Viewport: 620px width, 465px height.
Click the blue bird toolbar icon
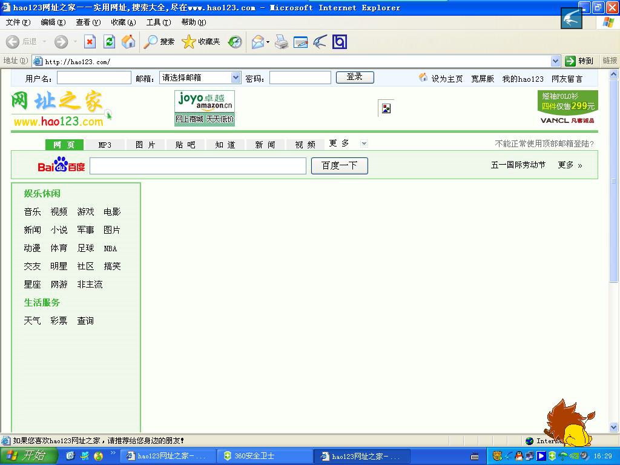320,42
